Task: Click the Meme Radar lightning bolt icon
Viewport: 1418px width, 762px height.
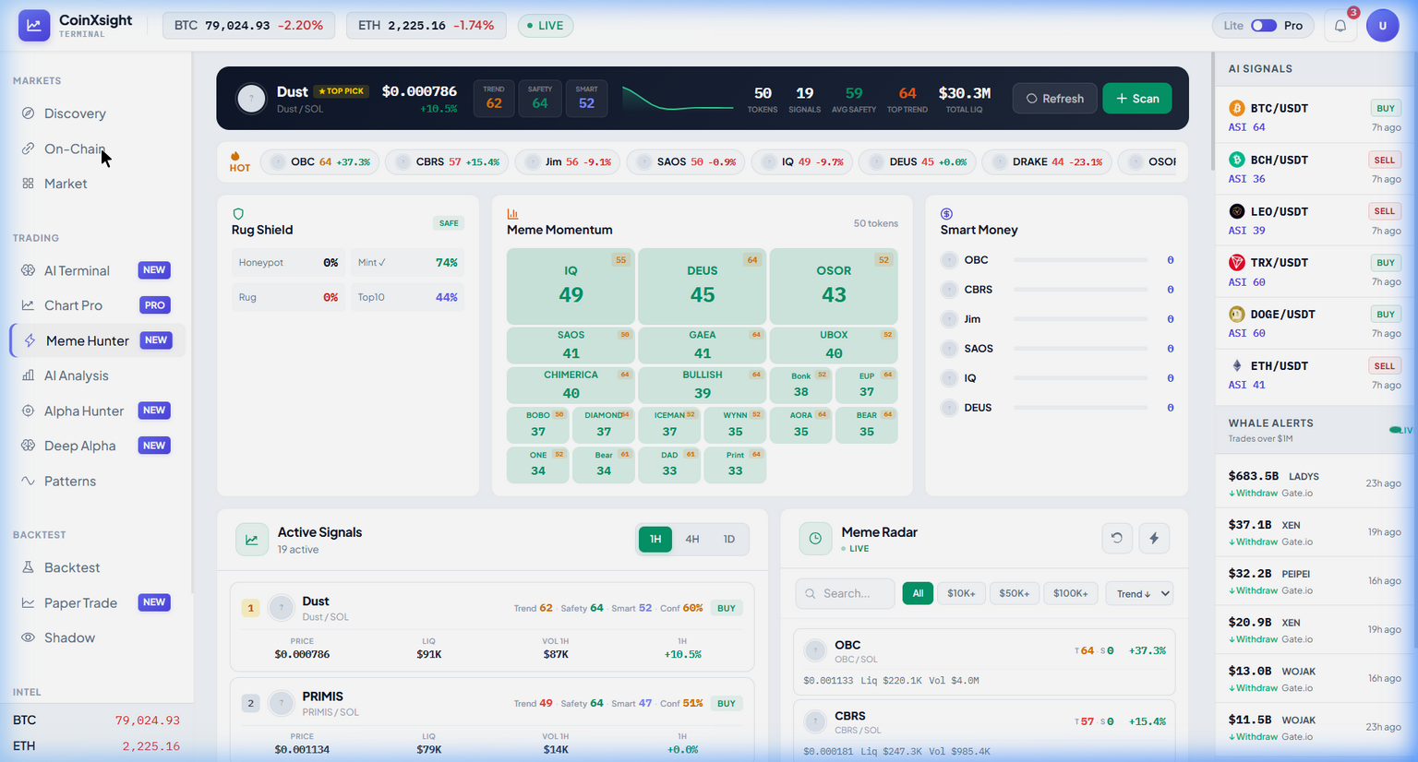Action: click(x=1154, y=539)
